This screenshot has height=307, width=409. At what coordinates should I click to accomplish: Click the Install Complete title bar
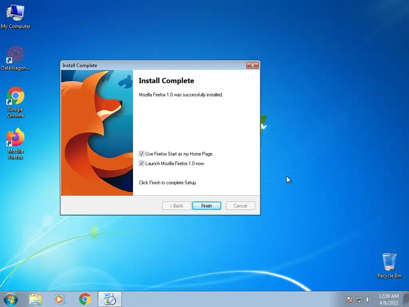[x=154, y=65]
